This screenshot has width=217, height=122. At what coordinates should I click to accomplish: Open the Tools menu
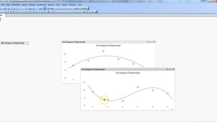pyautogui.click(x=58, y=5)
